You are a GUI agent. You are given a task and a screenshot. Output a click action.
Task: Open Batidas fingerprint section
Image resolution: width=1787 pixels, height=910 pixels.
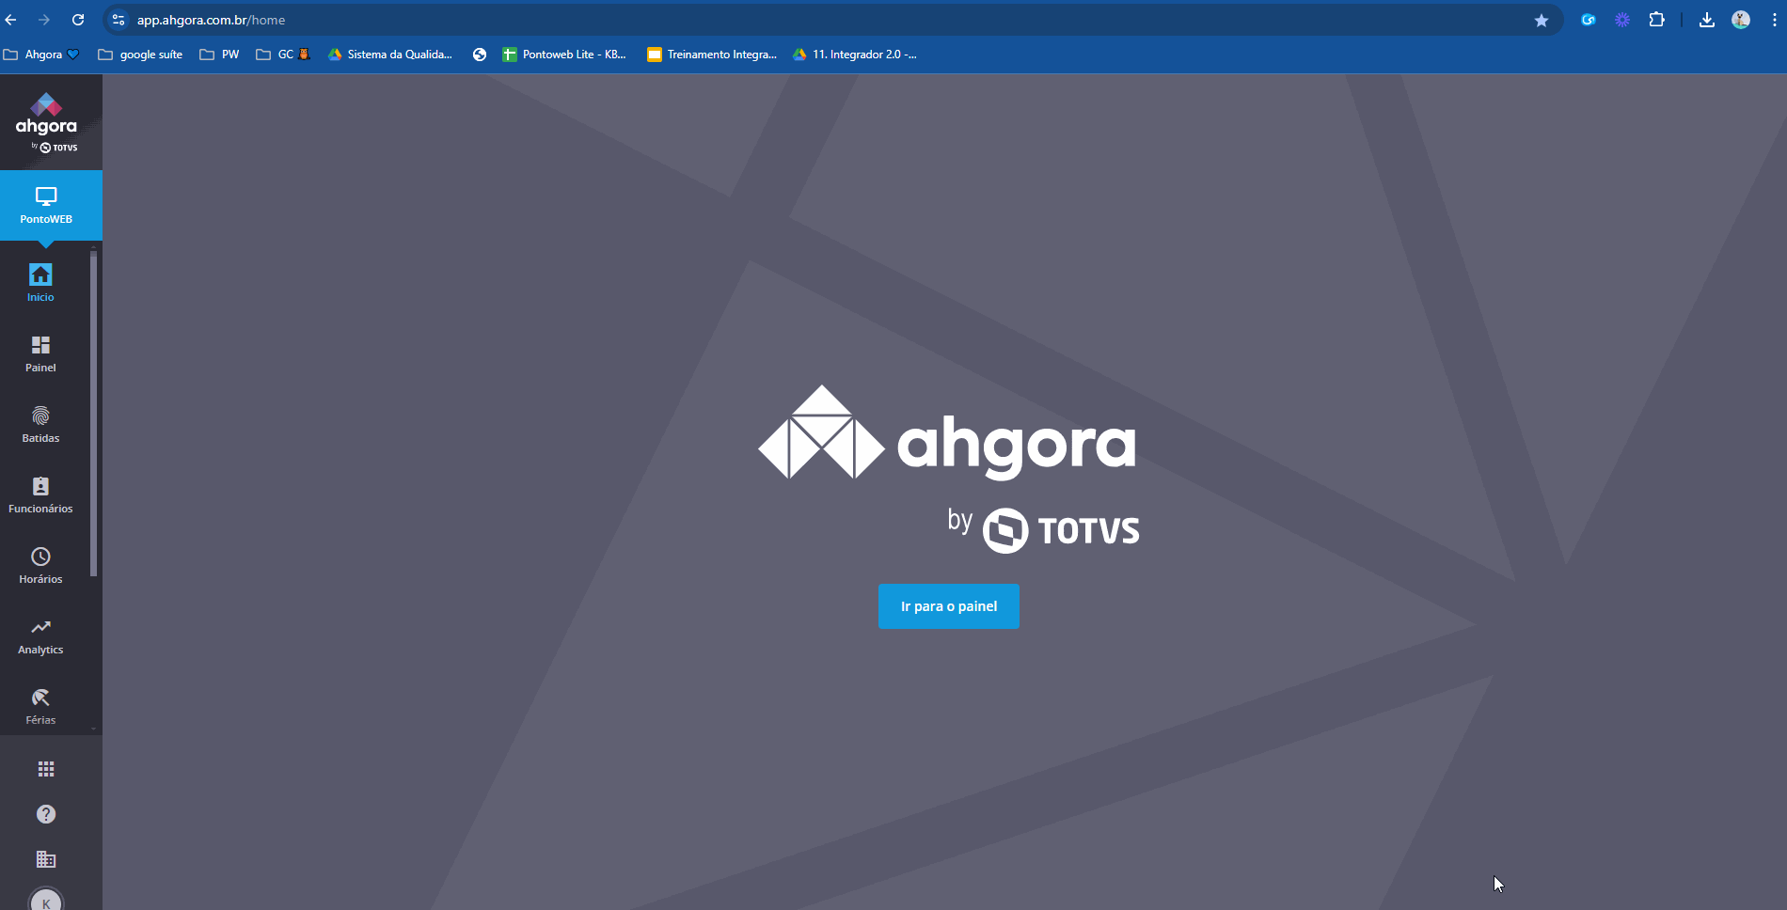40,424
